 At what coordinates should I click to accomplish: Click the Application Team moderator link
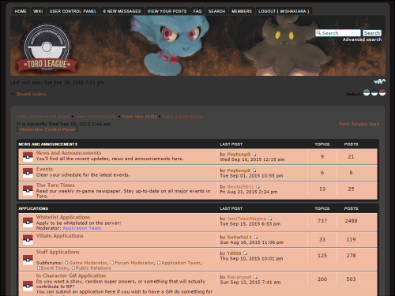click(82, 228)
